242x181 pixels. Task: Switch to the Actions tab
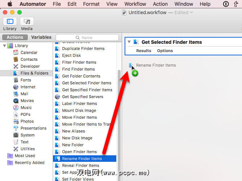pyautogui.click(x=15, y=37)
